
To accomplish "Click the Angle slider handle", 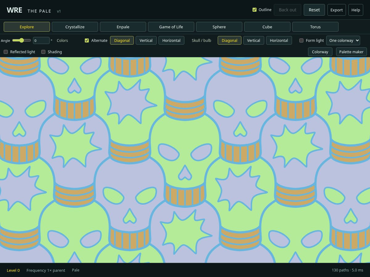I will click(x=21, y=40).
